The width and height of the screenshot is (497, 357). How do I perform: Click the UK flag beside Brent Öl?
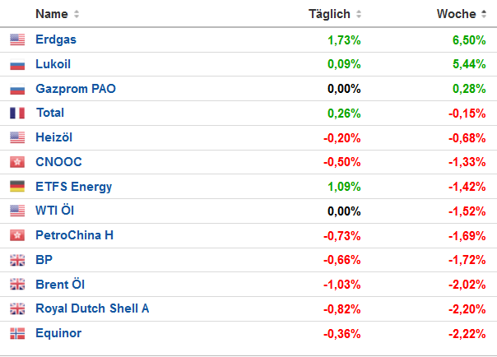click(17, 285)
